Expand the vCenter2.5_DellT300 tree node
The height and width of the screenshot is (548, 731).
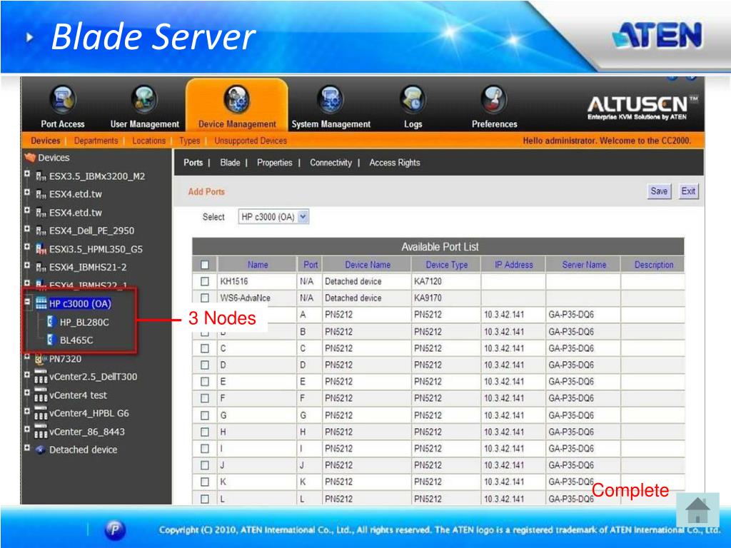point(27,375)
